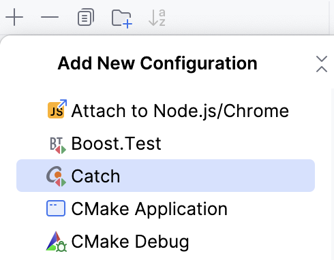334x260 pixels.
Task: Click the BT icon next to Boost.Test
Action: [x=57, y=145]
